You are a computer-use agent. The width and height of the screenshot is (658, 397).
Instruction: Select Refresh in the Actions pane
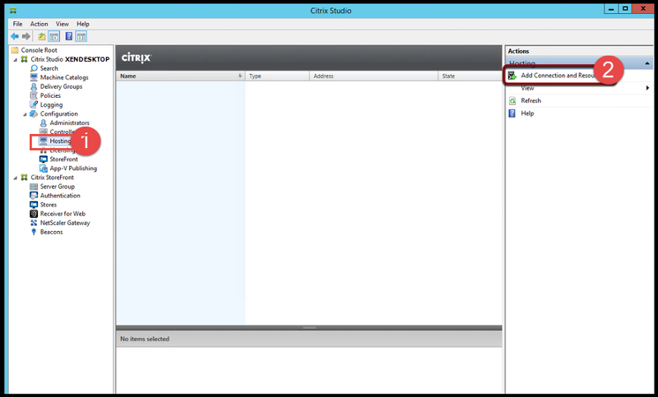531,100
